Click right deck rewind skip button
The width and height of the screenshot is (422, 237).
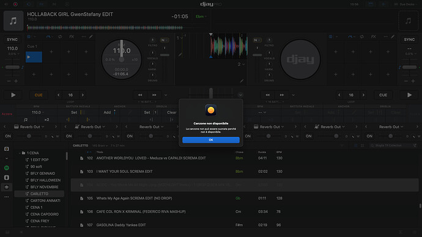tap(267, 95)
